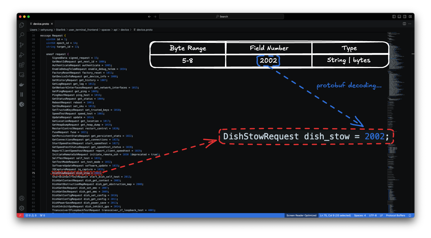This screenshot has height=238, width=431.
Task: Change encoding via UTF-8 status item
Action: tap(373, 215)
